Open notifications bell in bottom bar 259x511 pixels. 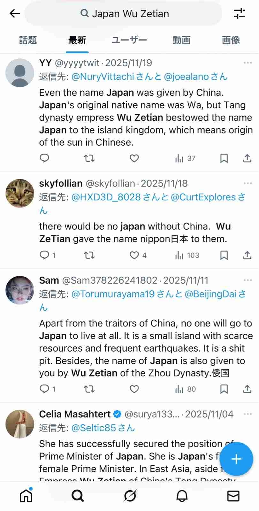tap(182, 496)
